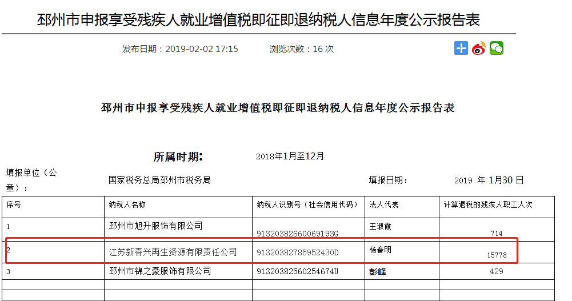Click tax ID 91320382785952430D
The width and height of the screenshot is (572, 301).
[298, 252]
